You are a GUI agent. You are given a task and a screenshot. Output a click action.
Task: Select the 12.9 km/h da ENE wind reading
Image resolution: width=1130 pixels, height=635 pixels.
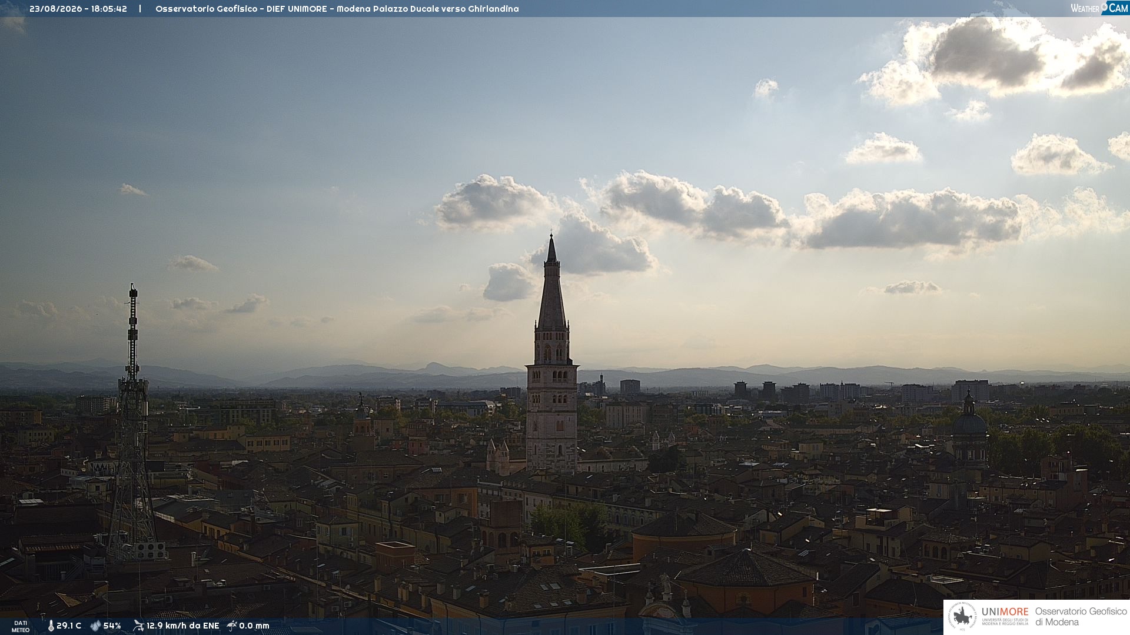click(182, 626)
